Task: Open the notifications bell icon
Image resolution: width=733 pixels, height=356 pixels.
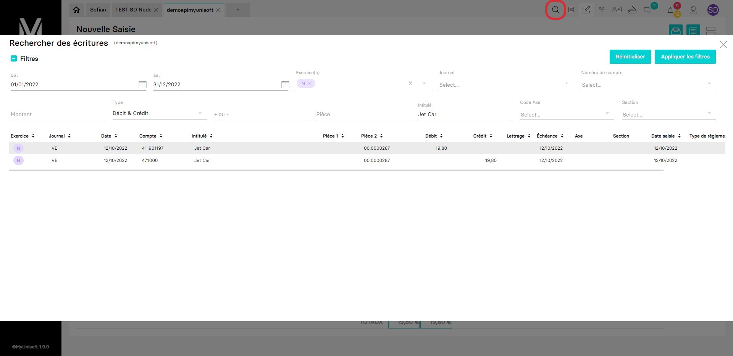Action: (670, 10)
